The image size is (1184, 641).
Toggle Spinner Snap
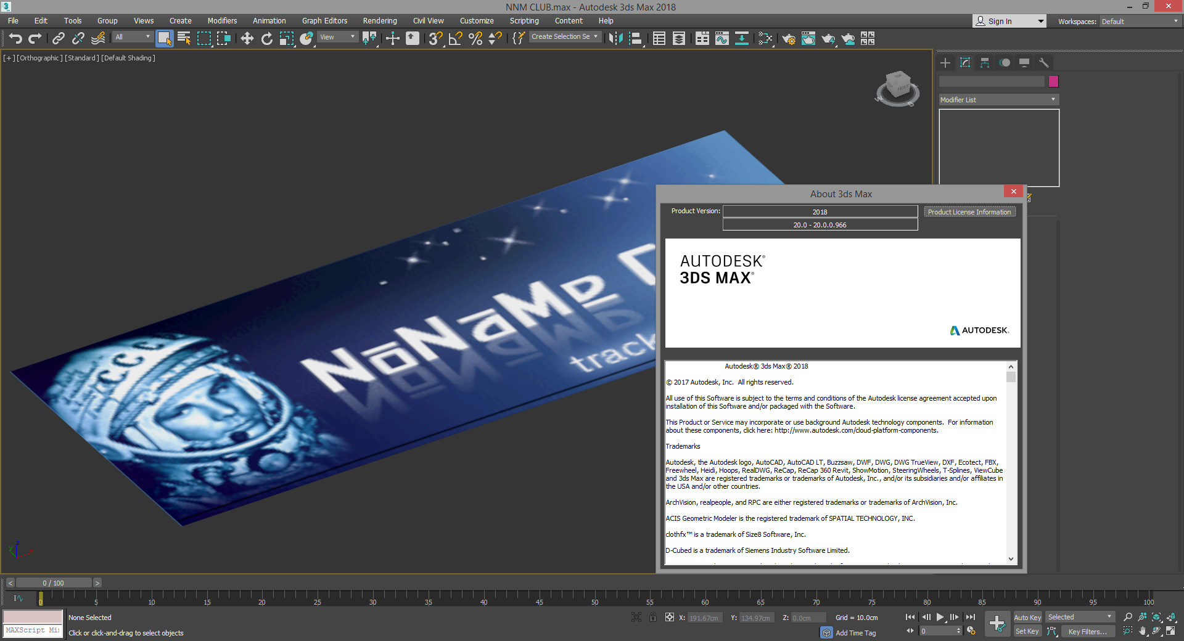tap(495, 38)
